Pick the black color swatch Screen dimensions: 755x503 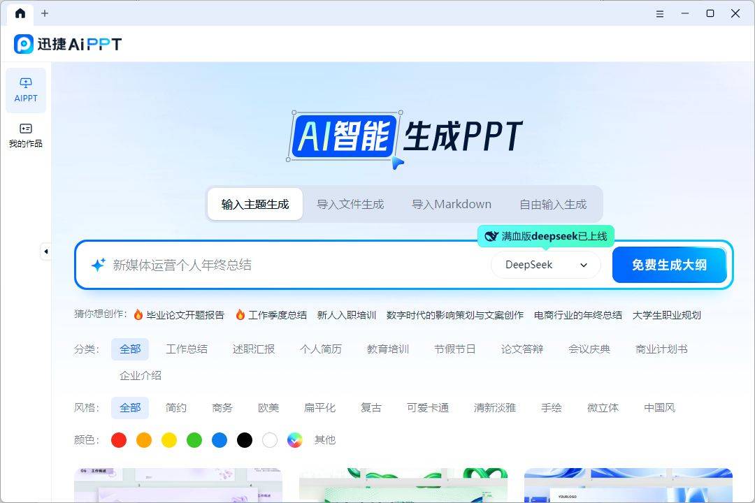tap(245, 440)
